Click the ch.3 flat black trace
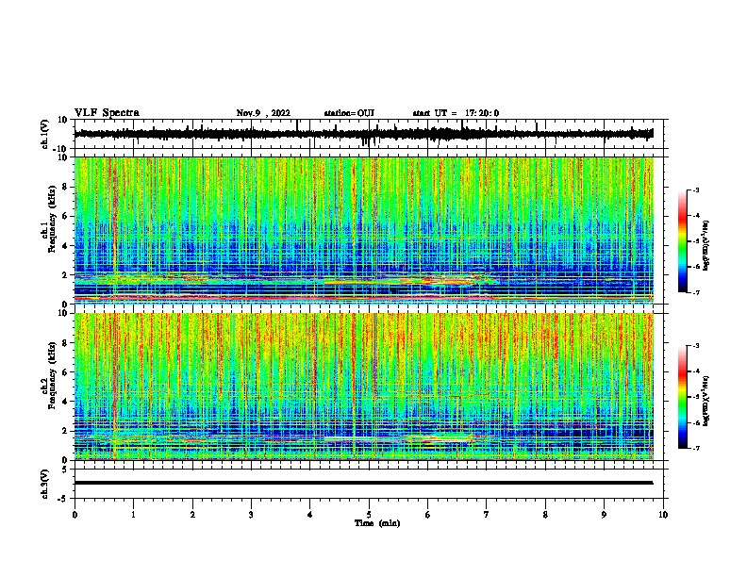Image resolution: width=747 pixels, height=577 pixels. [363, 483]
